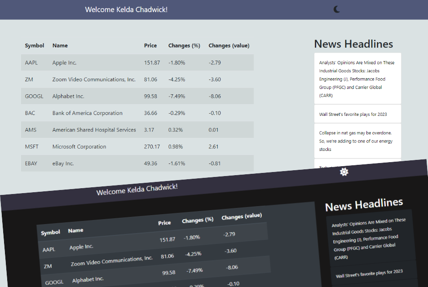Click the 49.36 price cell
The height and width of the screenshot is (287, 428).
(150, 163)
